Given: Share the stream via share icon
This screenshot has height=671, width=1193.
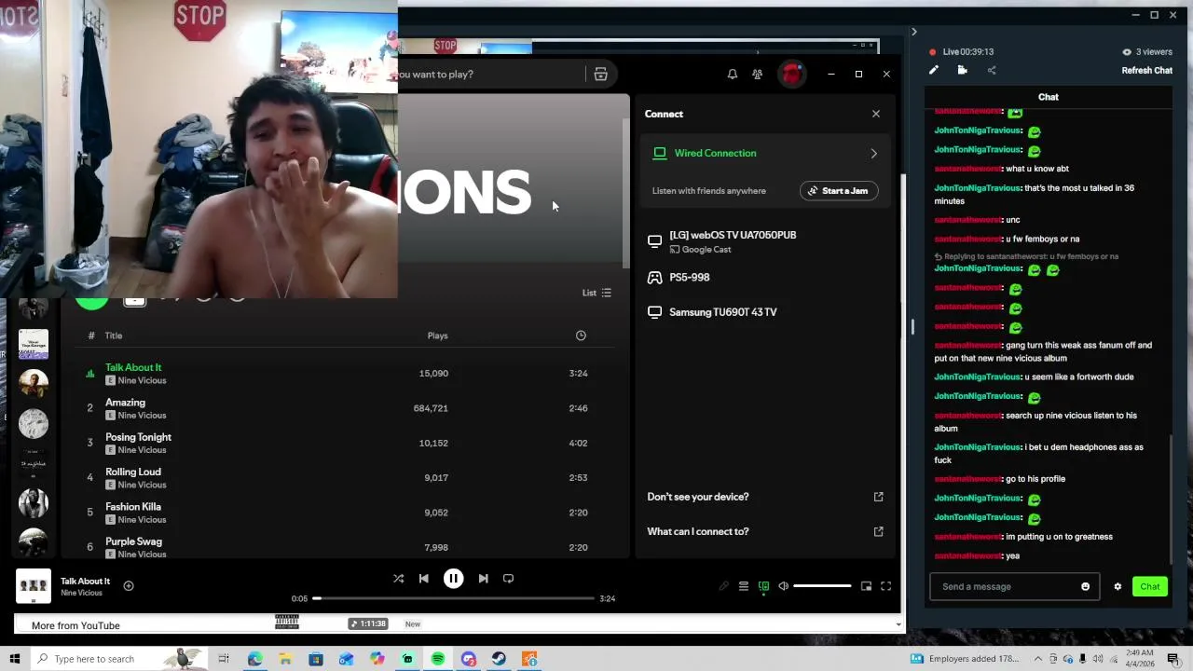Looking at the screenshot, I should (991, 70).
